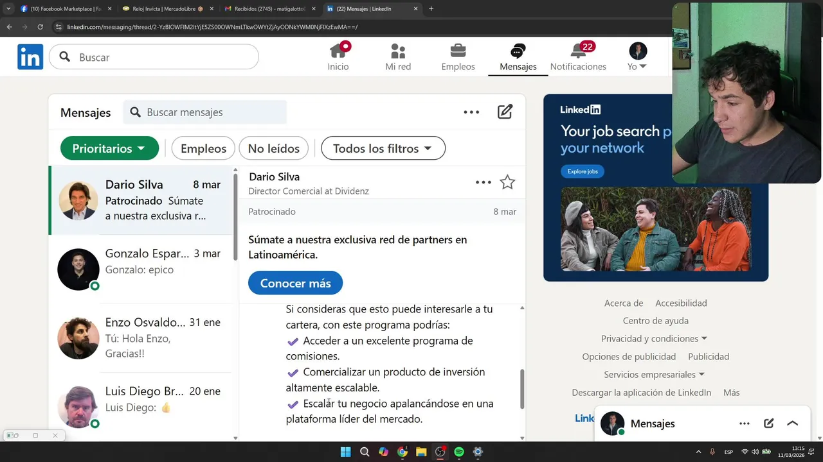Viewport: 823px width, 462px height.
Task: Open Settings gear in taskbar
Action: [x=478, y=452]
